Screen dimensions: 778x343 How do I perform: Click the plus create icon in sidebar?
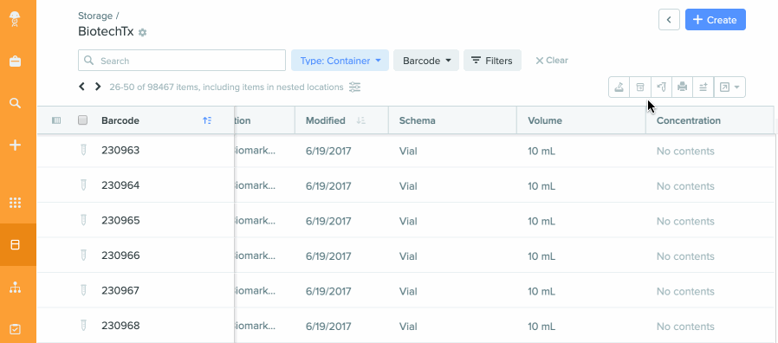coord(16,145)
